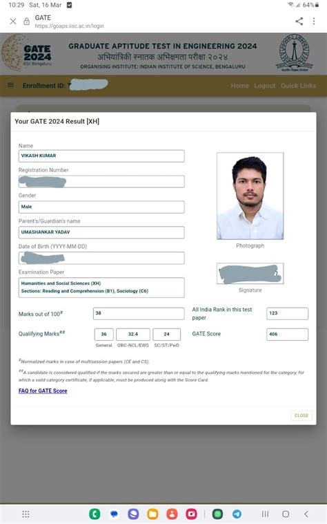The height and width of the screenshot is (524, 327).
Task: Select Logout in the navigation bar
Action: click(x=265, y=86)
